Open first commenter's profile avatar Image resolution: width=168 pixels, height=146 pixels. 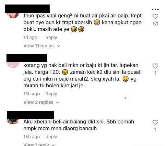tap(13, 15)
